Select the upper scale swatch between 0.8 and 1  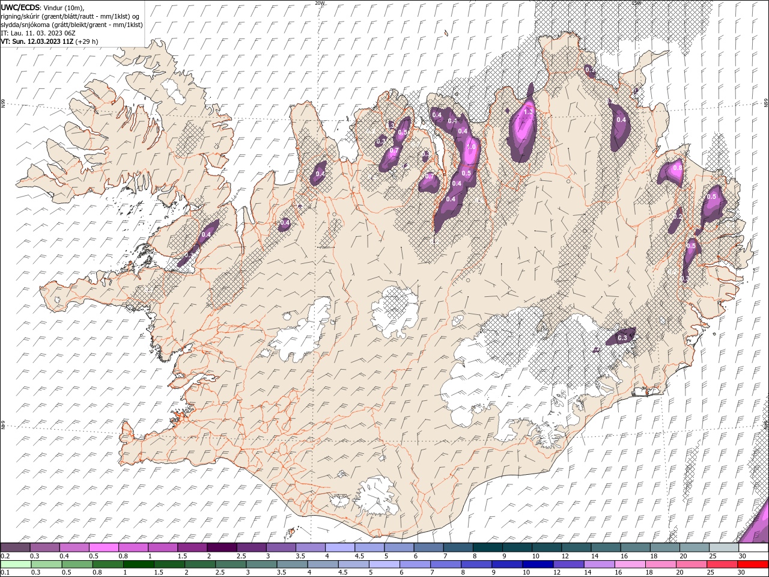[x=133, y=548]
